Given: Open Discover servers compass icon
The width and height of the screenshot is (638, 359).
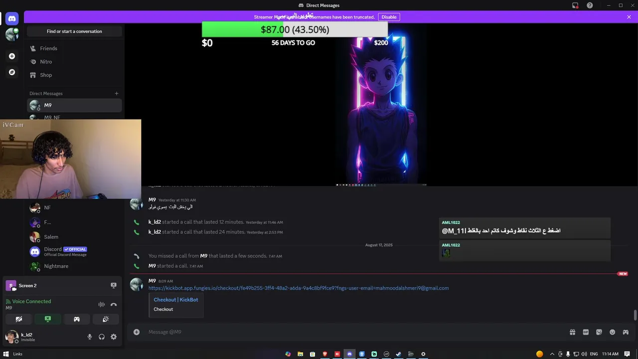Looking at the screenshot, I should pyautogui.click(x=12, y=72).
